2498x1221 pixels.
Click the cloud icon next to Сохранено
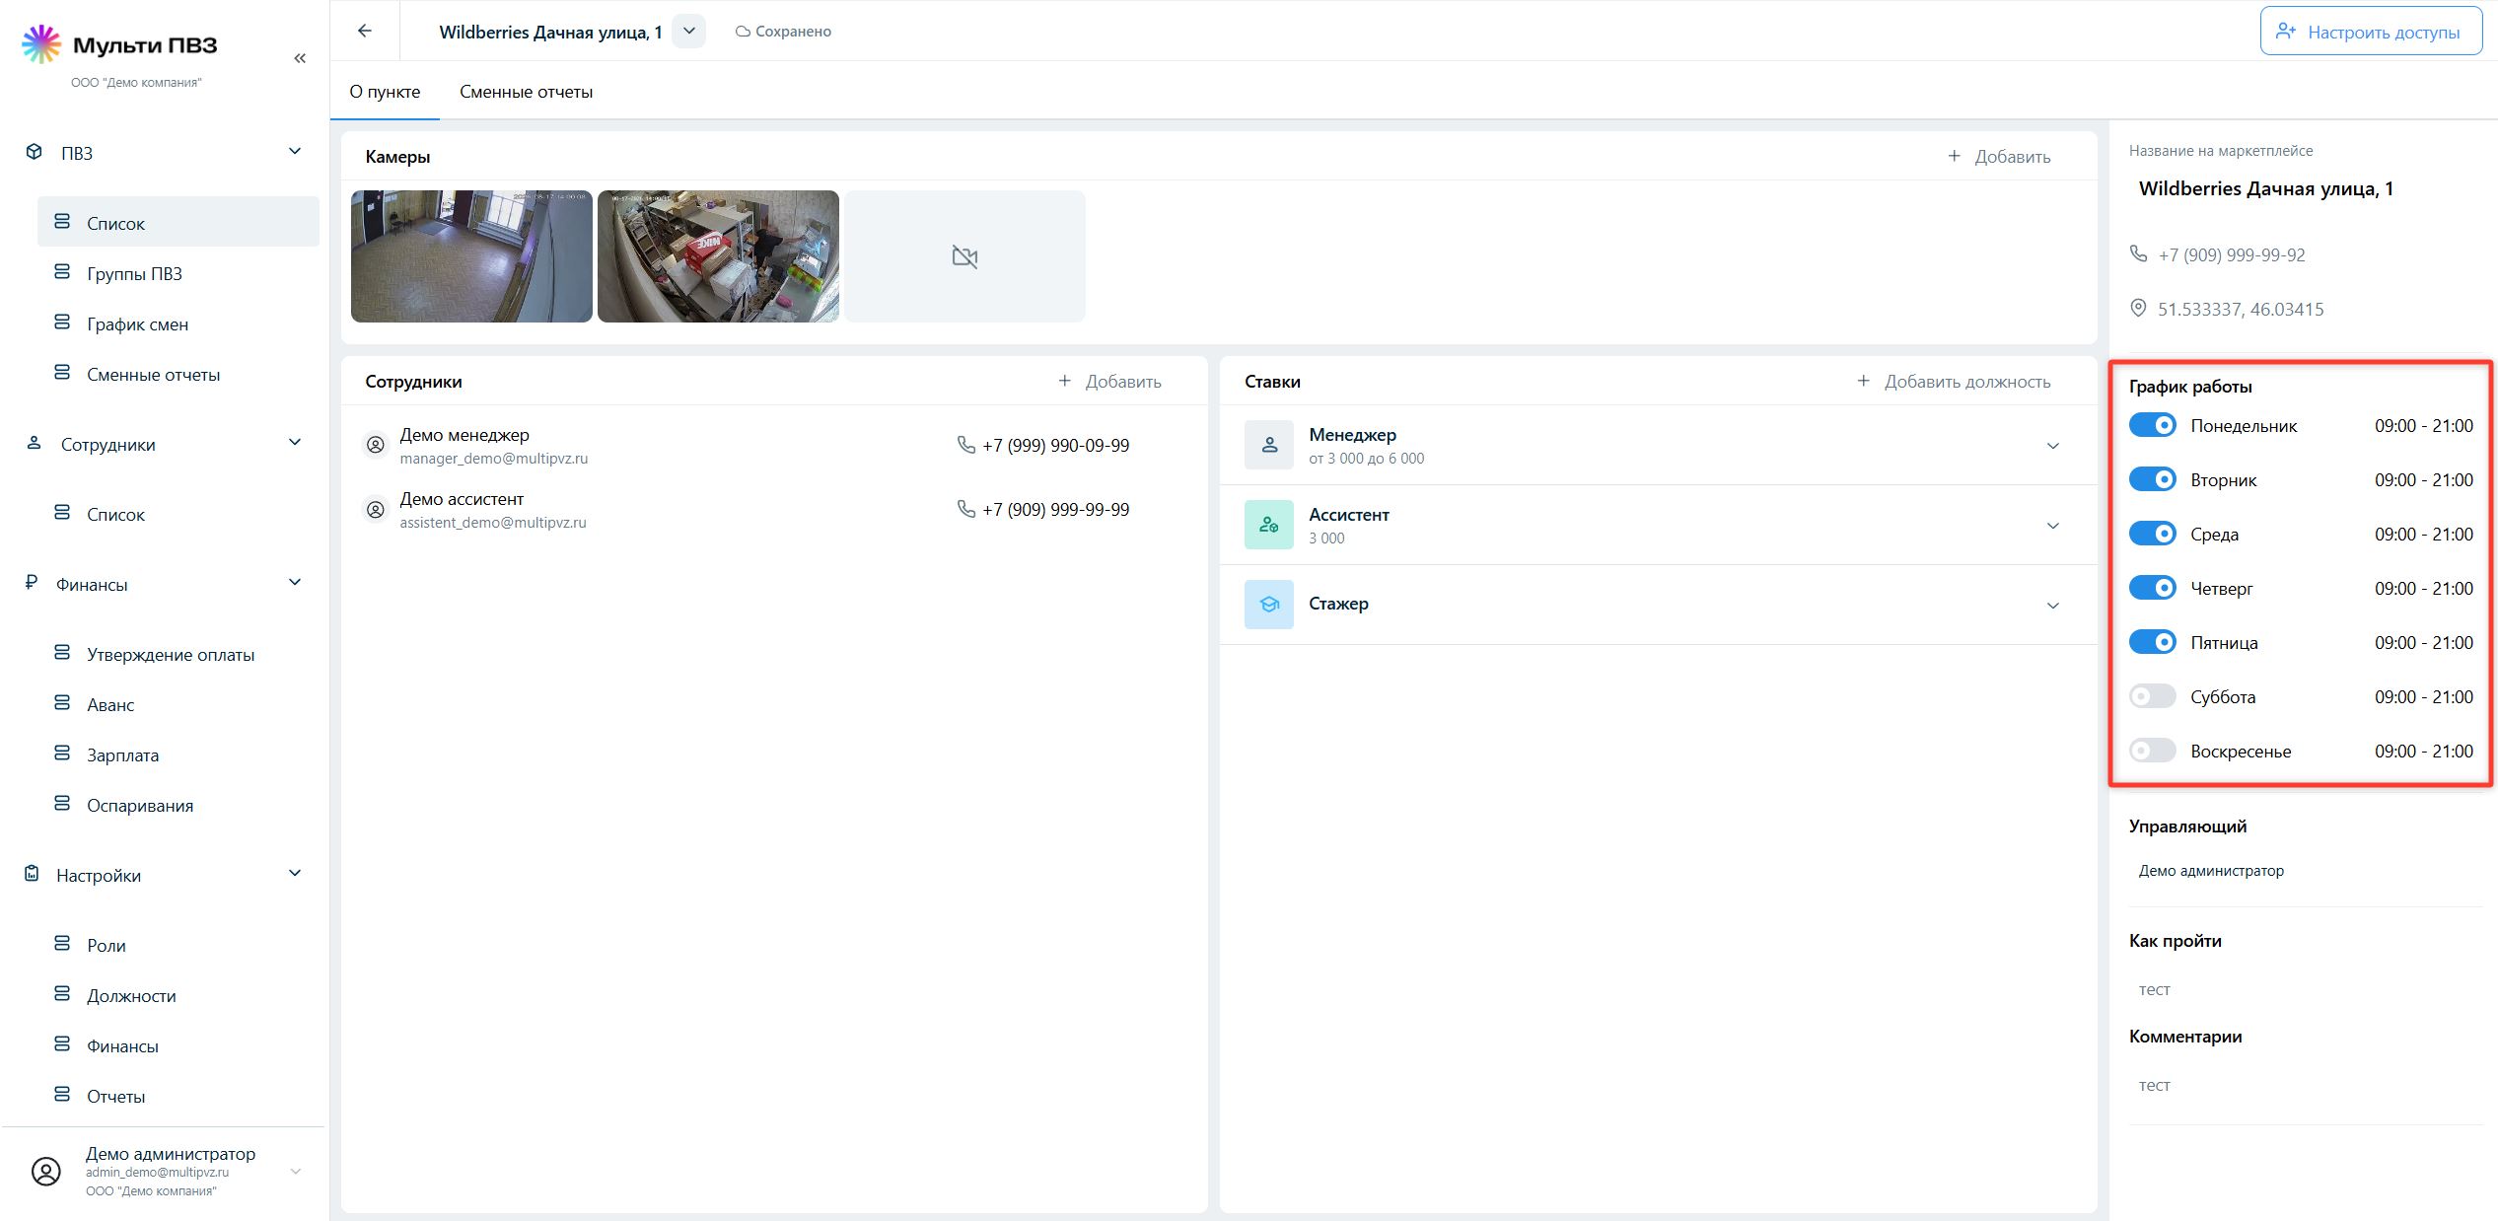point(744,32)
